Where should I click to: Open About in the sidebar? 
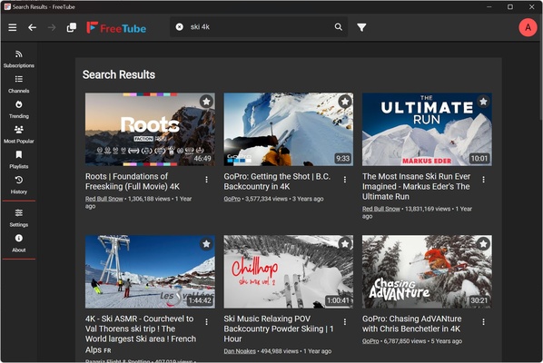19,243
